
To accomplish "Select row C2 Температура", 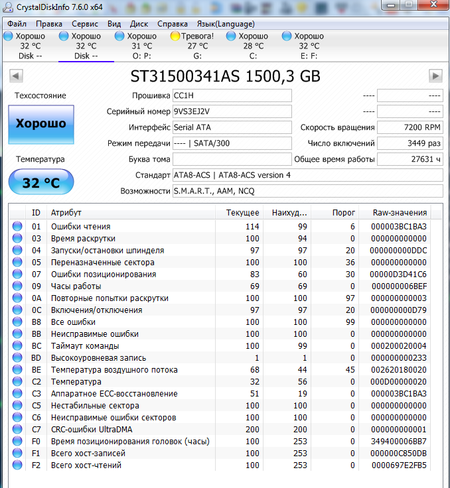I will (220, 381).
